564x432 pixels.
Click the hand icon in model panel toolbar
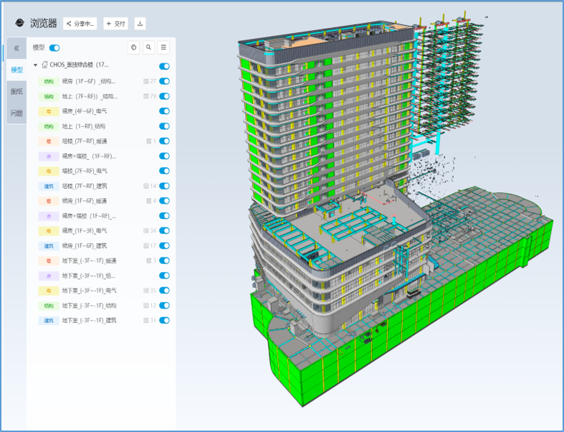click(x=133, y=47)
